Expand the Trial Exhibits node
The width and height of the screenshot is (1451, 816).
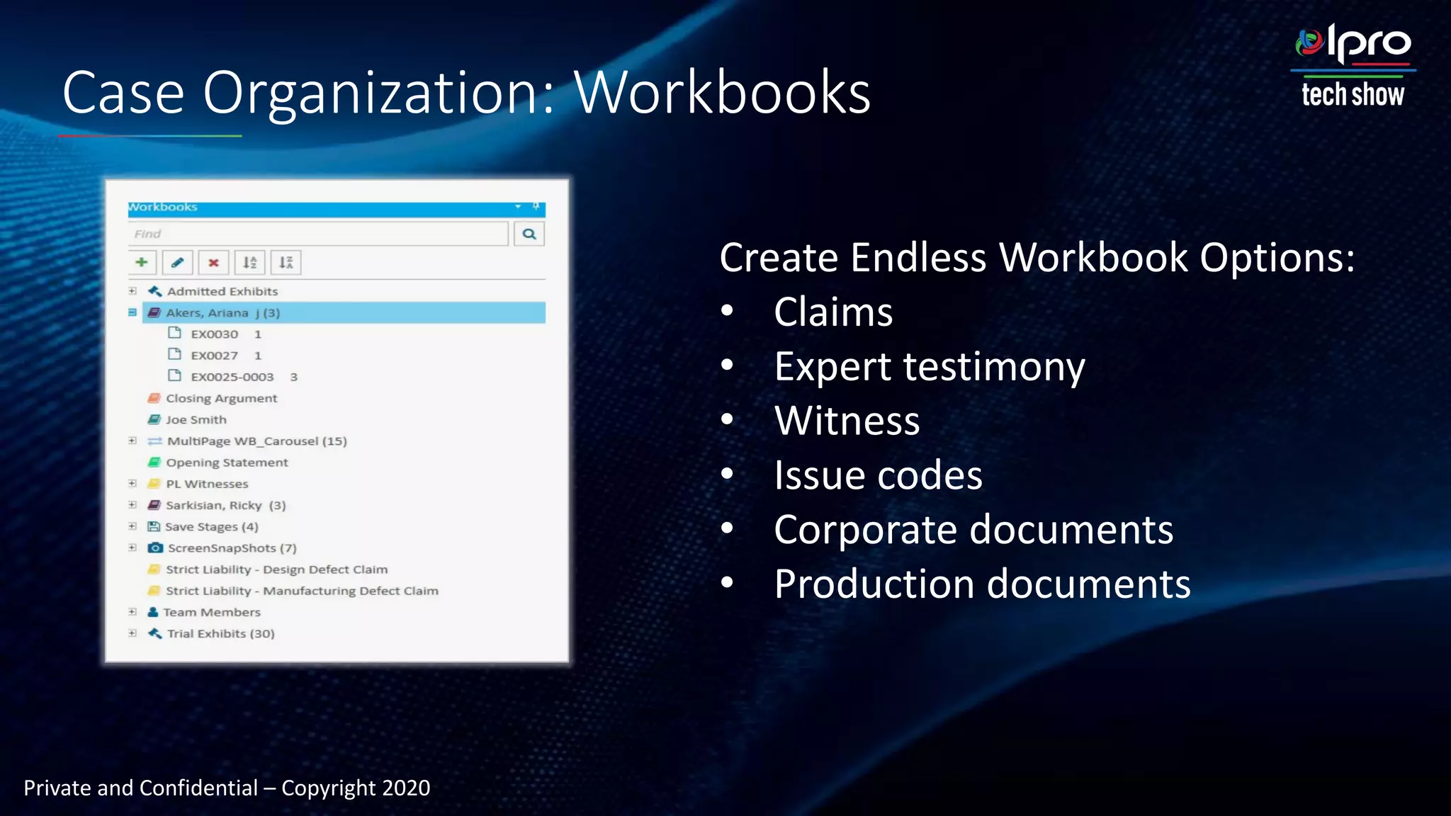tap(132, 633)
